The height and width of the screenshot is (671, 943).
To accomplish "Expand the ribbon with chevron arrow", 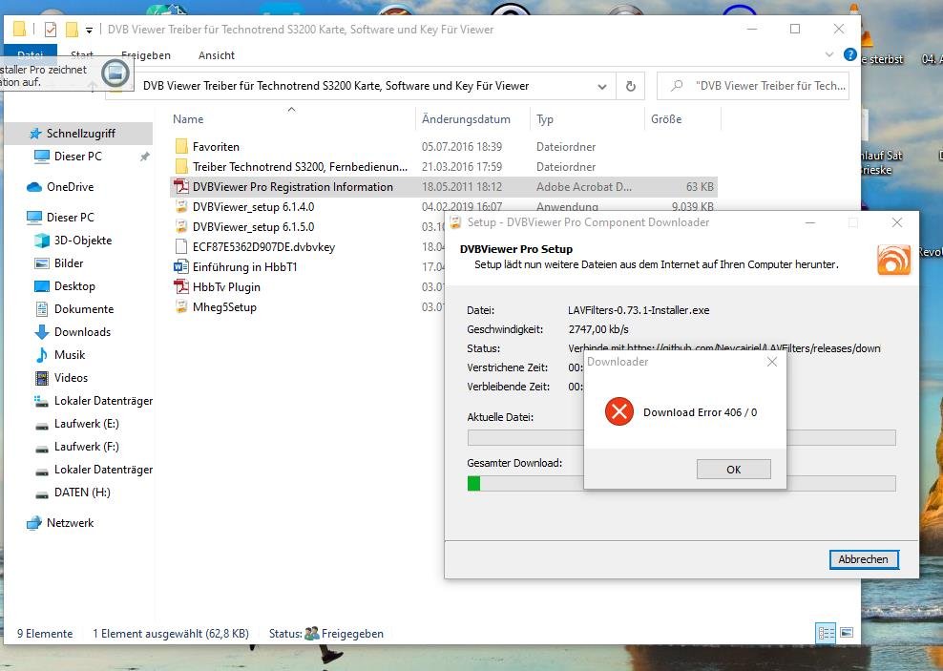I will [x=829, y=54].
